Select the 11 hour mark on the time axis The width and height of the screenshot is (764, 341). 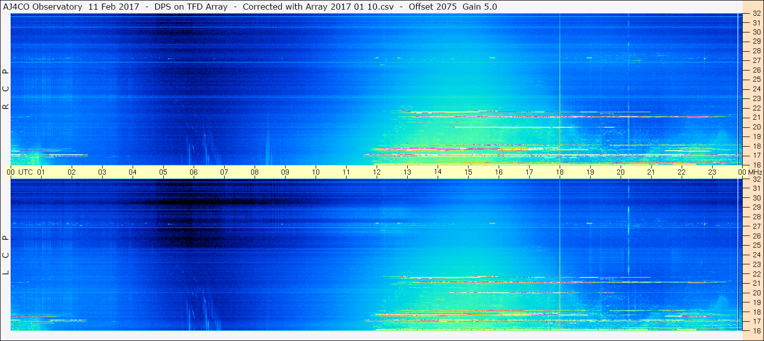(346, 173)
